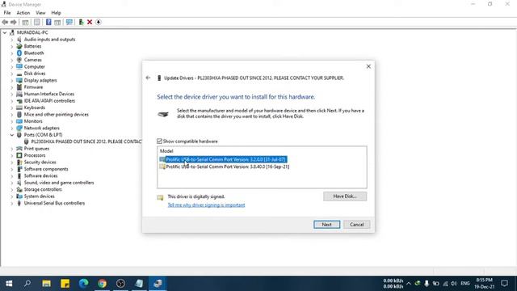This screenshot has width=517, height=291.
Task: Click the ENG language indicator
Action: pos(465,284)
